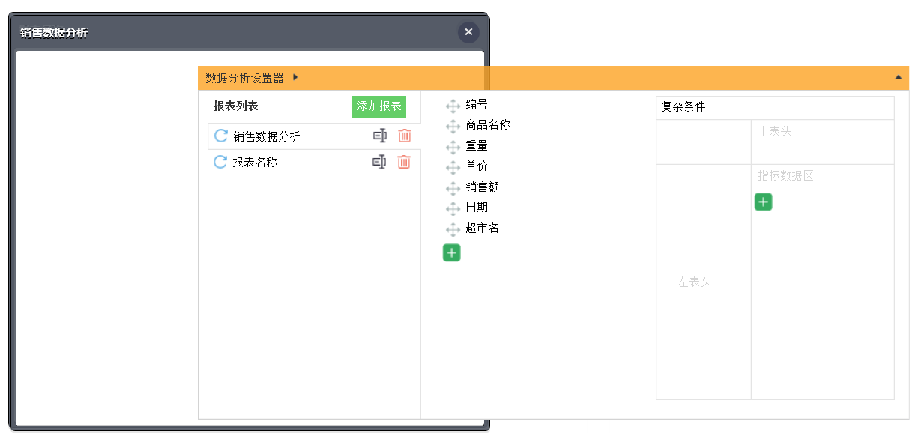Click the move handle for 商品名称 field

click(x=453, y=127)
